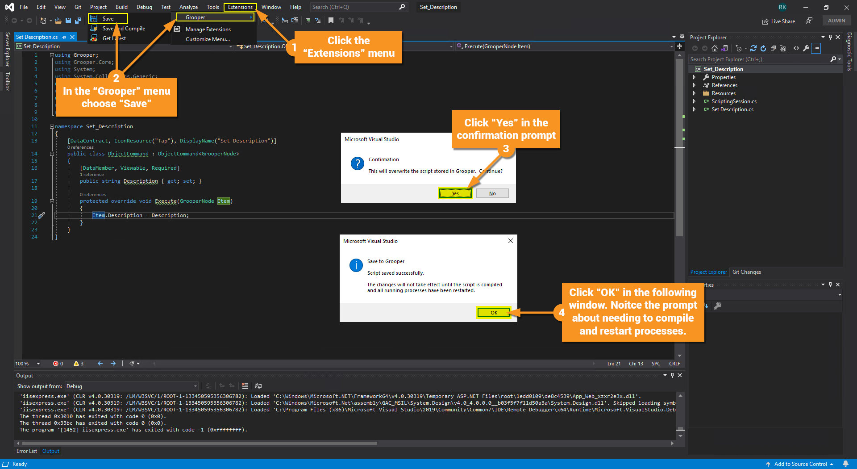Click the View Code icon in Project Explorer
This screenshot has height=469, width=857.
tap(796, 48)
